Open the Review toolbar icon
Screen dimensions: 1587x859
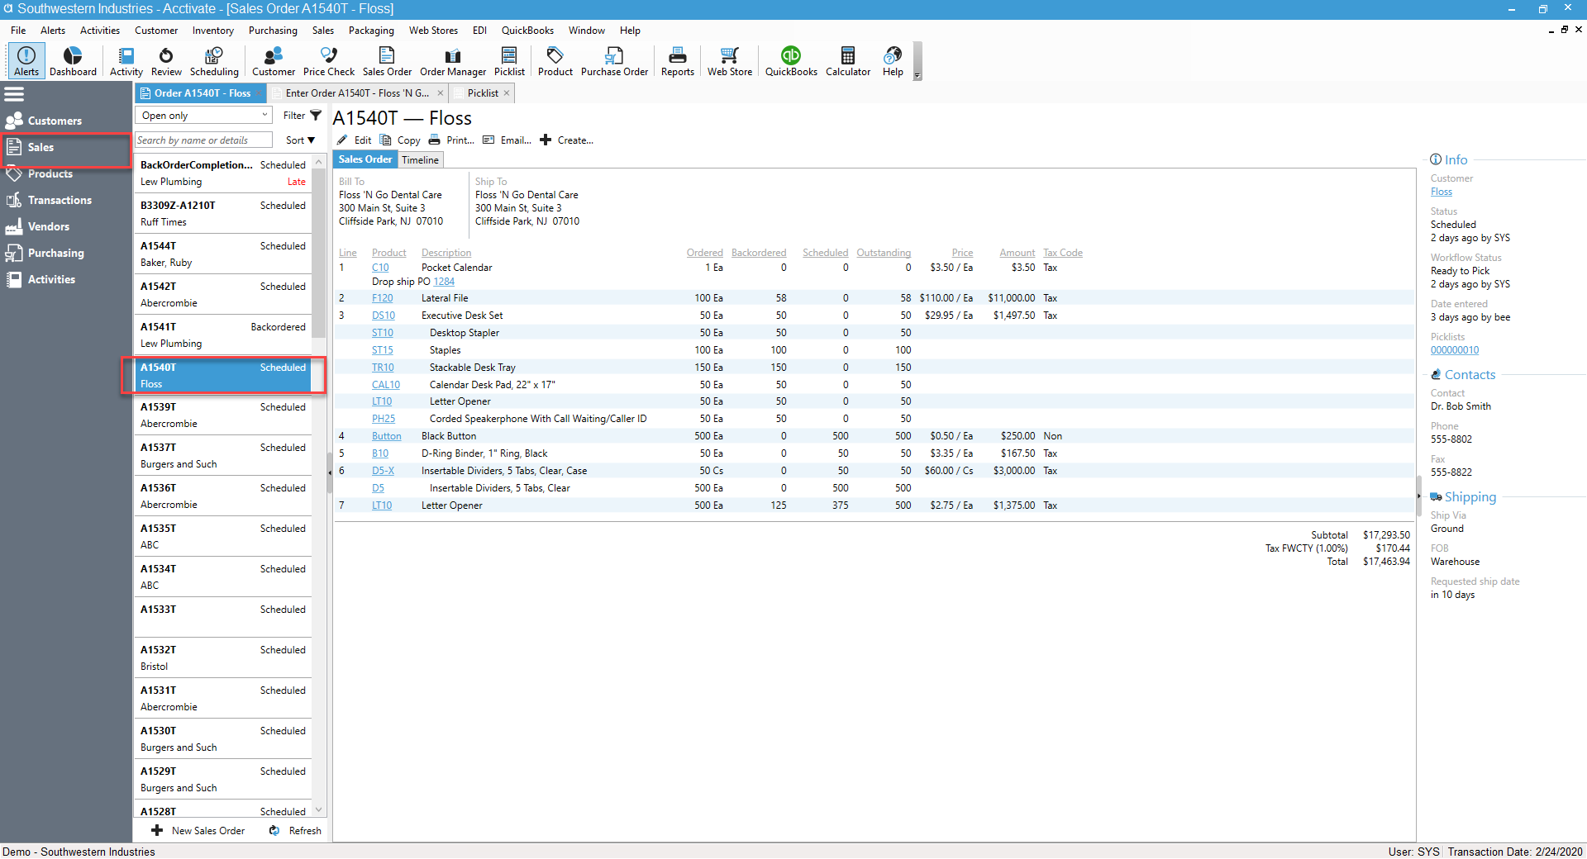(166, 61)
